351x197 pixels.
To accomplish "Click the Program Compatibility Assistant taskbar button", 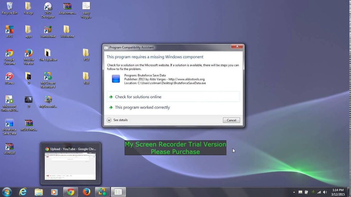I will click(x=118, y=192).
